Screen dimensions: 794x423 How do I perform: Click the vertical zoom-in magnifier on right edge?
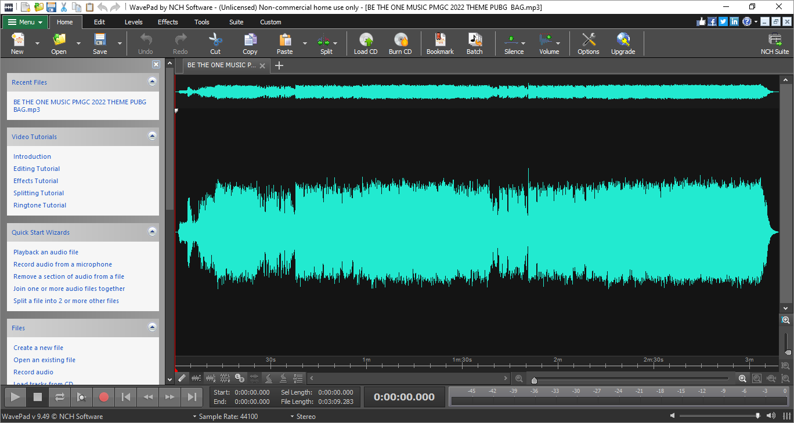(786, 320)
